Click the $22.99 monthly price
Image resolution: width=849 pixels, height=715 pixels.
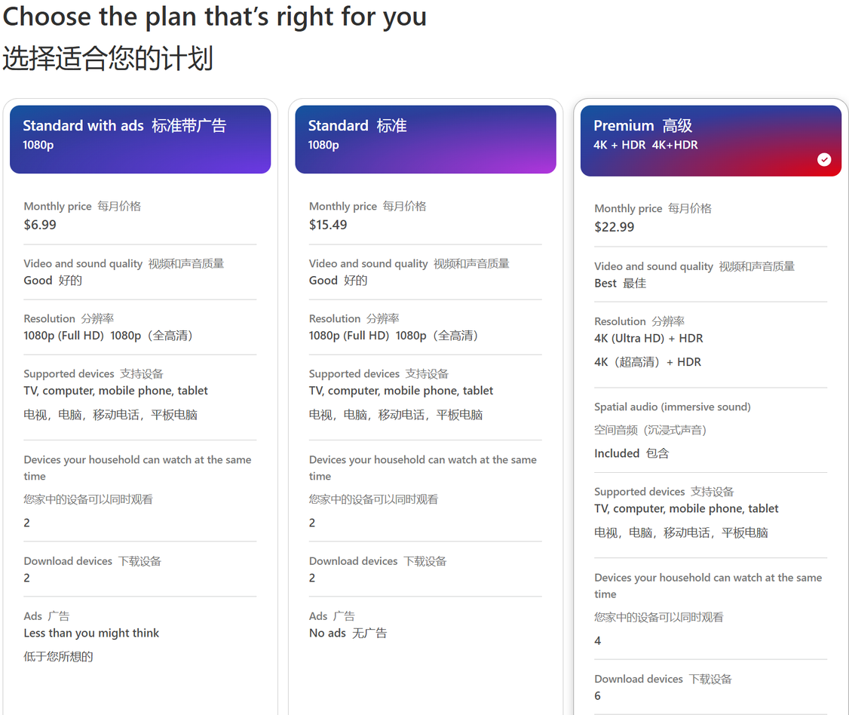click(614, 227)
